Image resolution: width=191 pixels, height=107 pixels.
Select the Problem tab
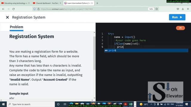[x=16, y=27]
